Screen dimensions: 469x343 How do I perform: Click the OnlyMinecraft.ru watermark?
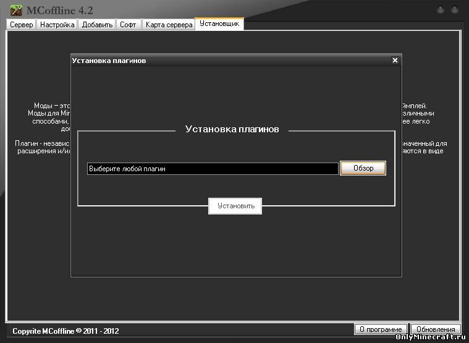point(431,338)
